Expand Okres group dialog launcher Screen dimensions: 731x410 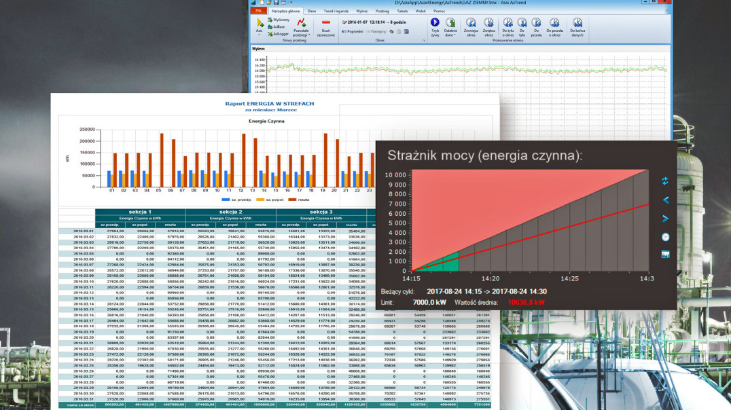(x=424, y=41)
